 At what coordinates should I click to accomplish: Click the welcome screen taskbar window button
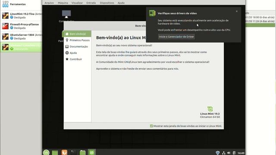tap(92, 152)
